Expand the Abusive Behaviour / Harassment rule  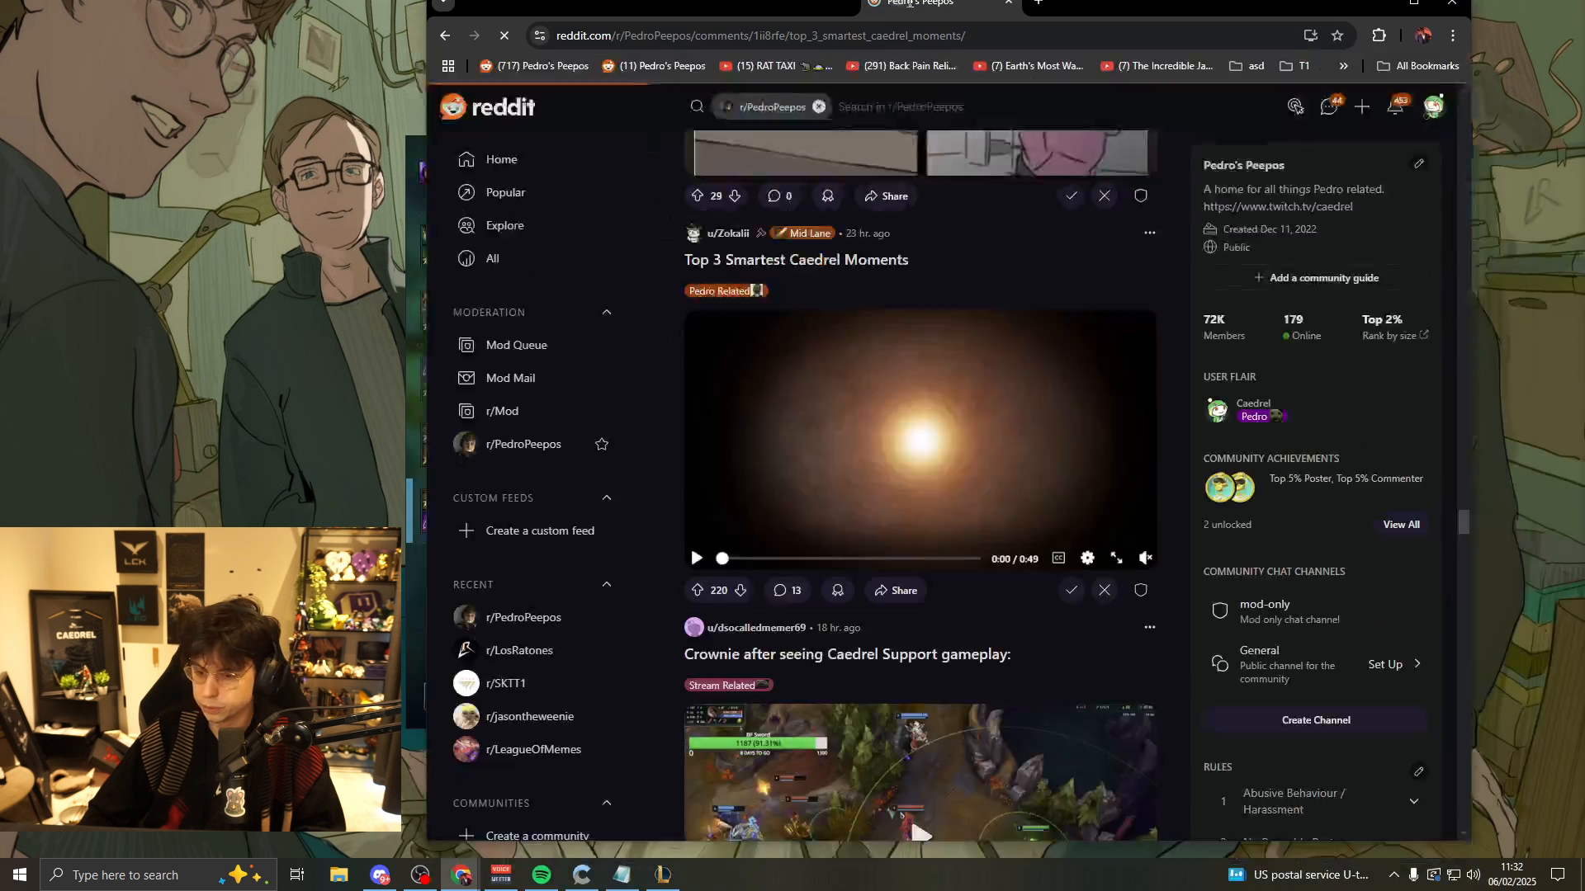pyautogui.click(x=1414, y=800)
